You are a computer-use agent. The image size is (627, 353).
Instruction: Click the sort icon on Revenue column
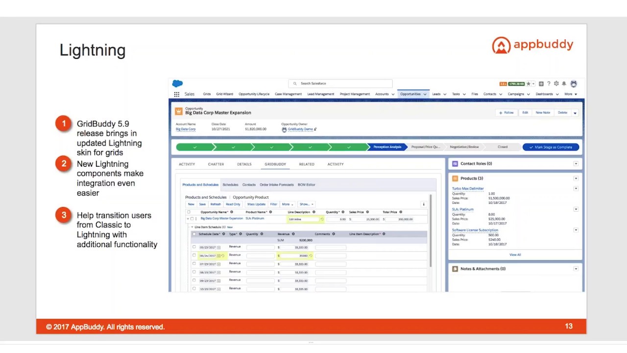coord(293,234)
